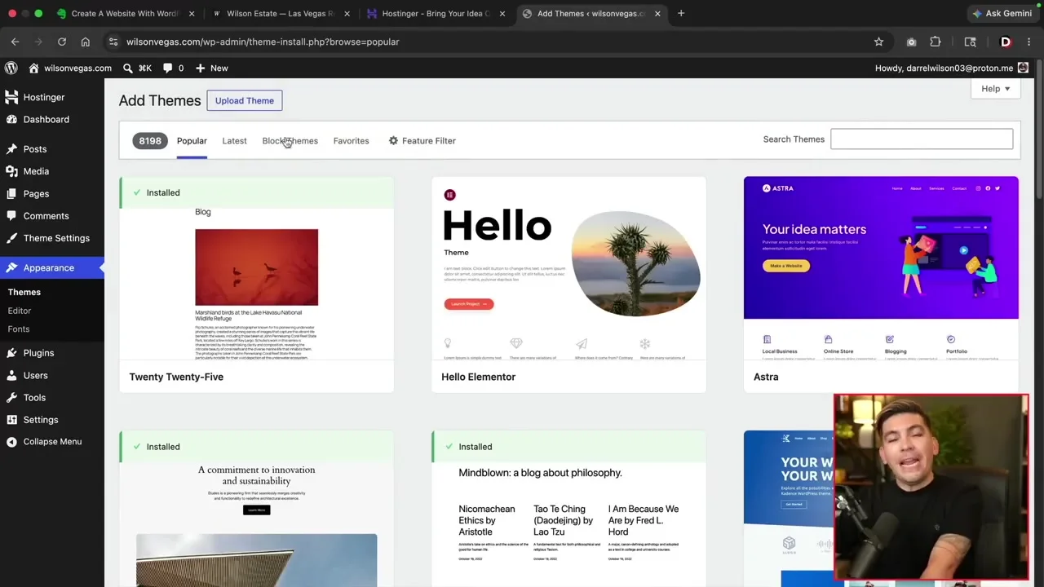Open the Twenty Twenty-Five theme preview
This screenshot has height=587, width=1044.
click(x=256, y=285)
